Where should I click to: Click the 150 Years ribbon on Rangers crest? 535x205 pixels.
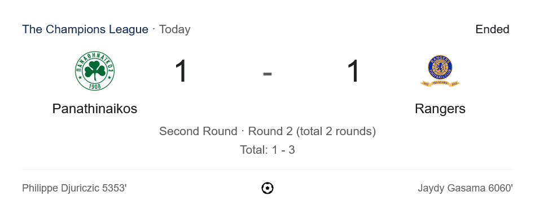(x=440, y=83)
